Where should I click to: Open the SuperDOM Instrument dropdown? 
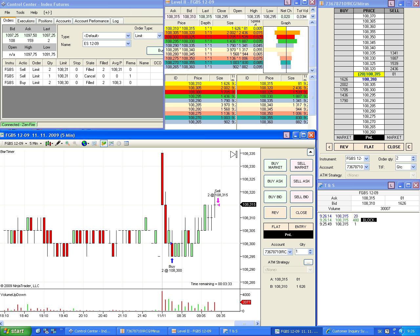357,158
